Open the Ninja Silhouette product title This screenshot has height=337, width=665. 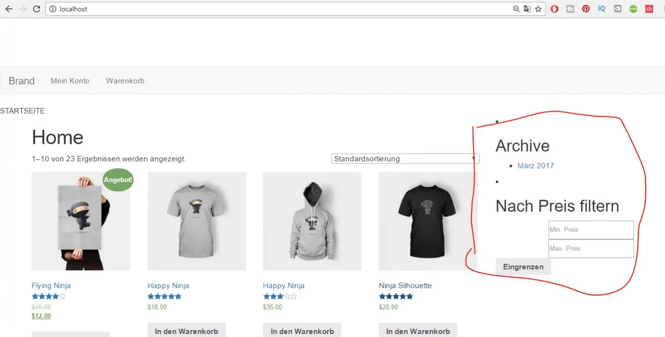point(405,286)
